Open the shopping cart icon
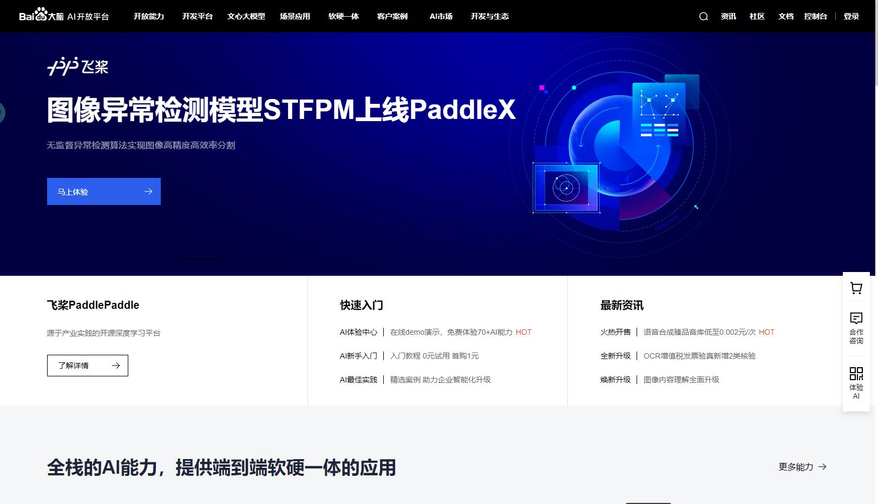Screen dimensions: 878x504 856,289
